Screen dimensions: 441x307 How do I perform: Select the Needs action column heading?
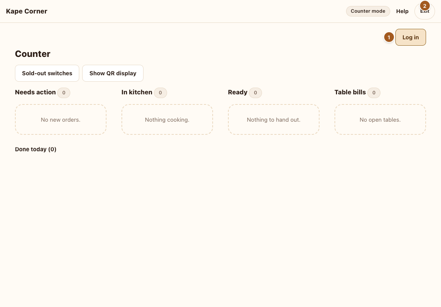(x=36, y=92)
